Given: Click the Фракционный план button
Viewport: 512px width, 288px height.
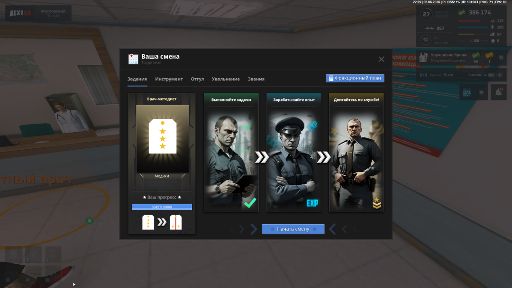Looking at the screenshot, I should 355,78.
